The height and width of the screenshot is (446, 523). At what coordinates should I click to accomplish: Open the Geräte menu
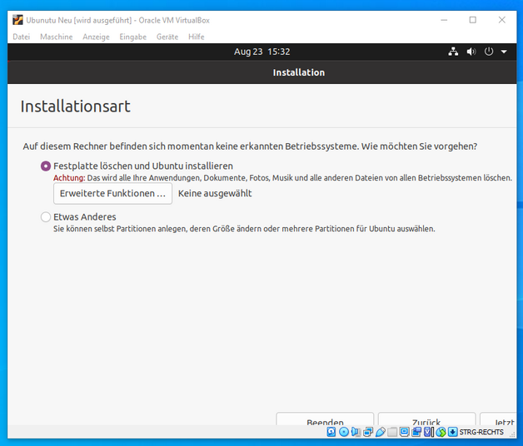point(167,37)
